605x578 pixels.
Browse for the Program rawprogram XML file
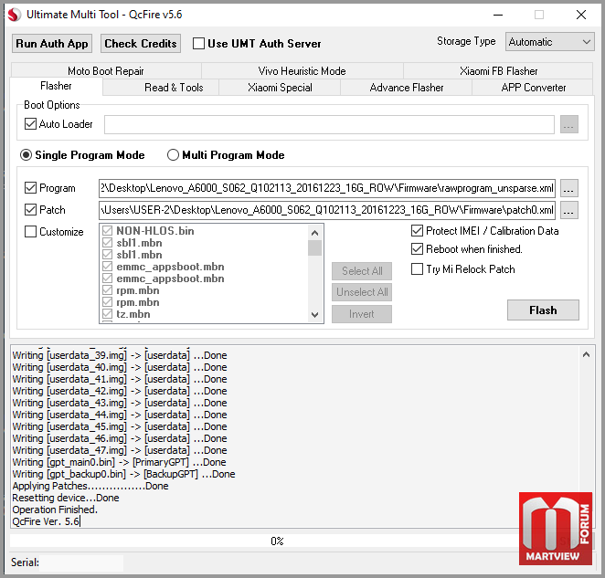pyautogui.click(x=568, y=188)
